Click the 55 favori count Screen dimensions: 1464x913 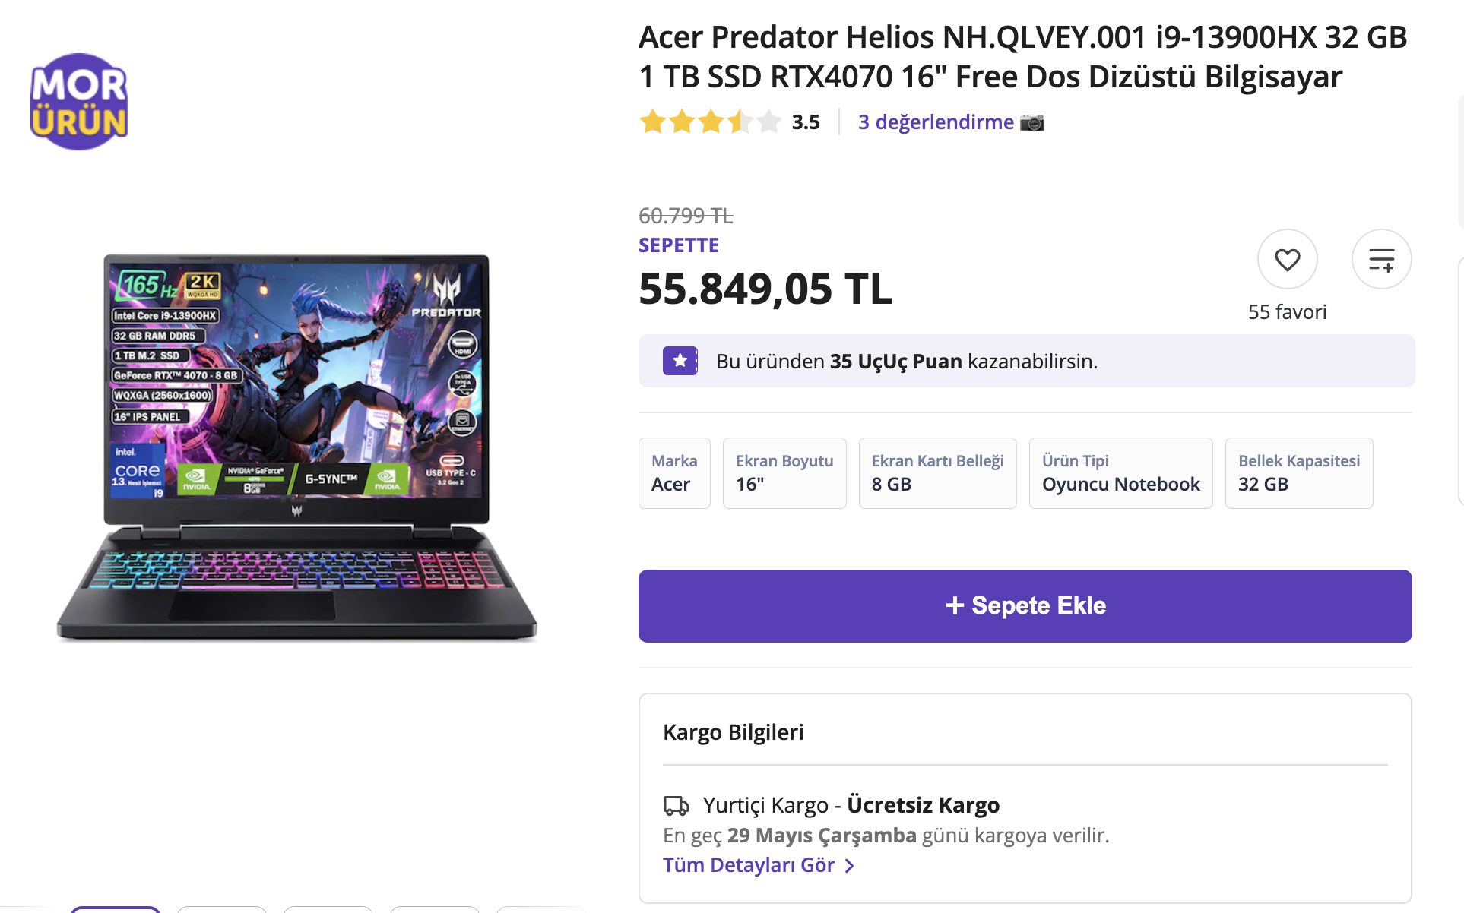coord(1287,312)
